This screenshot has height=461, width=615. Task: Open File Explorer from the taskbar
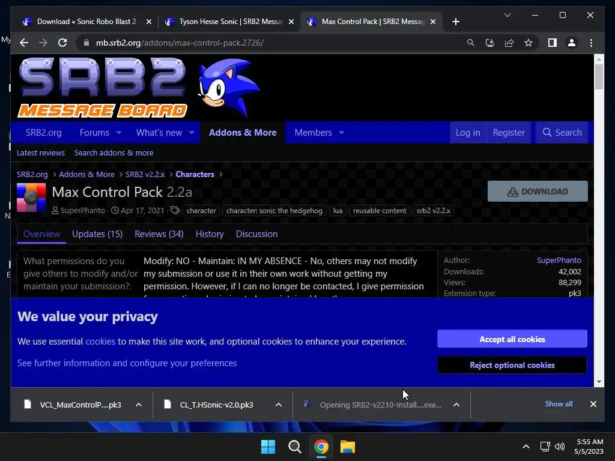(x=348, y=447)
